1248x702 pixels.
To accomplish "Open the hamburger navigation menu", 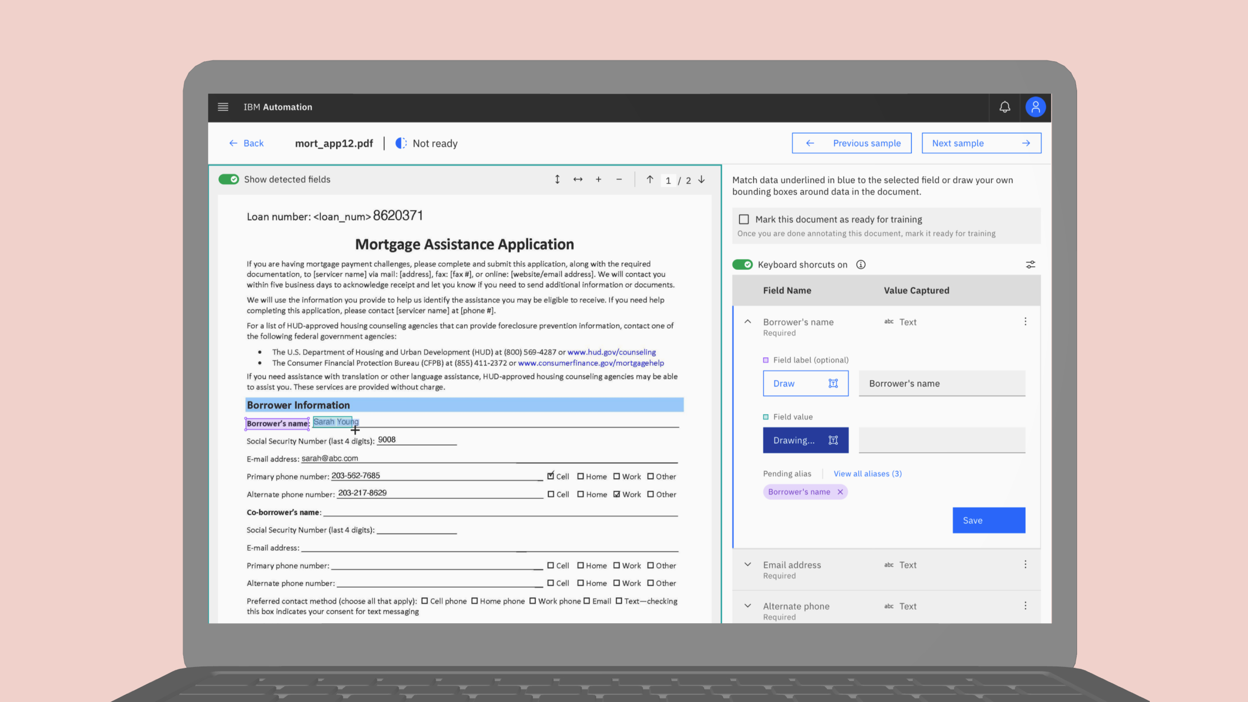I will [223, 107].
